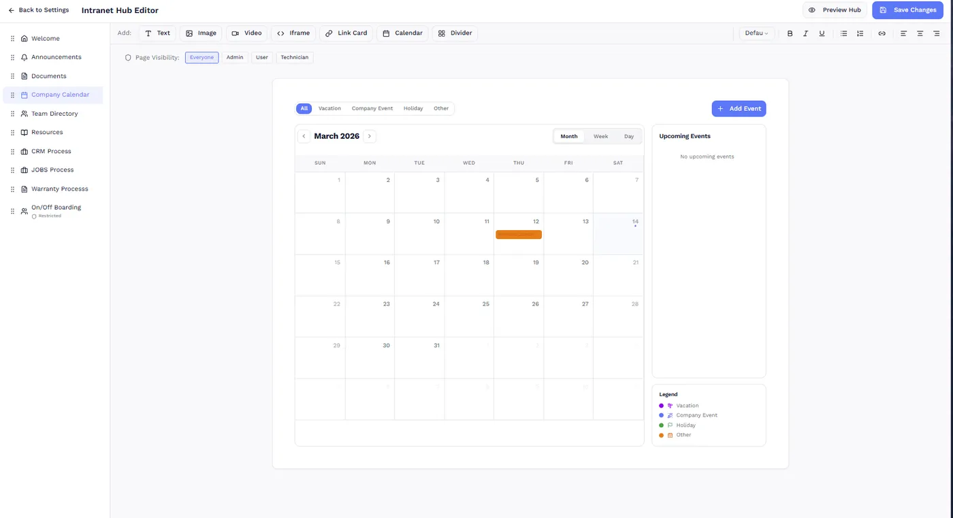Click the blue Company Event legend dot

pyautogui.click(x=661, y=415)
